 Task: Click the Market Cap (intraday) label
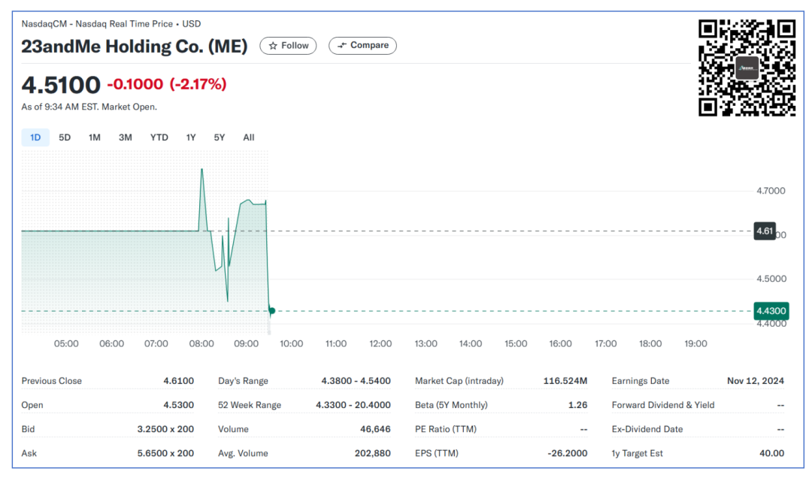pyautogui.click(x=459, y=381)
